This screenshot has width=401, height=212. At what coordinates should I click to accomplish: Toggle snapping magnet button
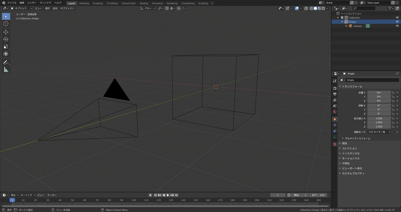(167, 8)
